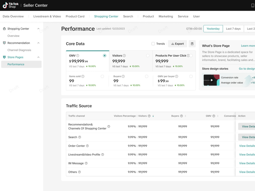Click View Details for Livestream&Video Profile
Image resolution: width=255 pixels, height=191 pixels.
click(x=247, y=155)
